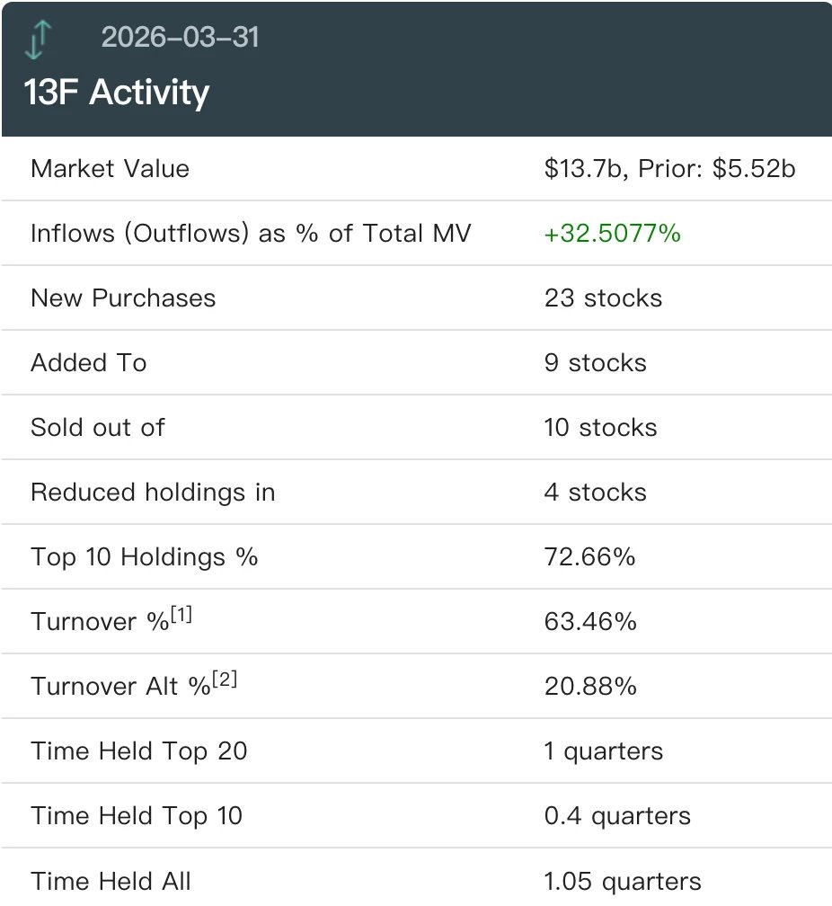
Task: Click the 23 stocks value
Action: click(x=603, y=298)
